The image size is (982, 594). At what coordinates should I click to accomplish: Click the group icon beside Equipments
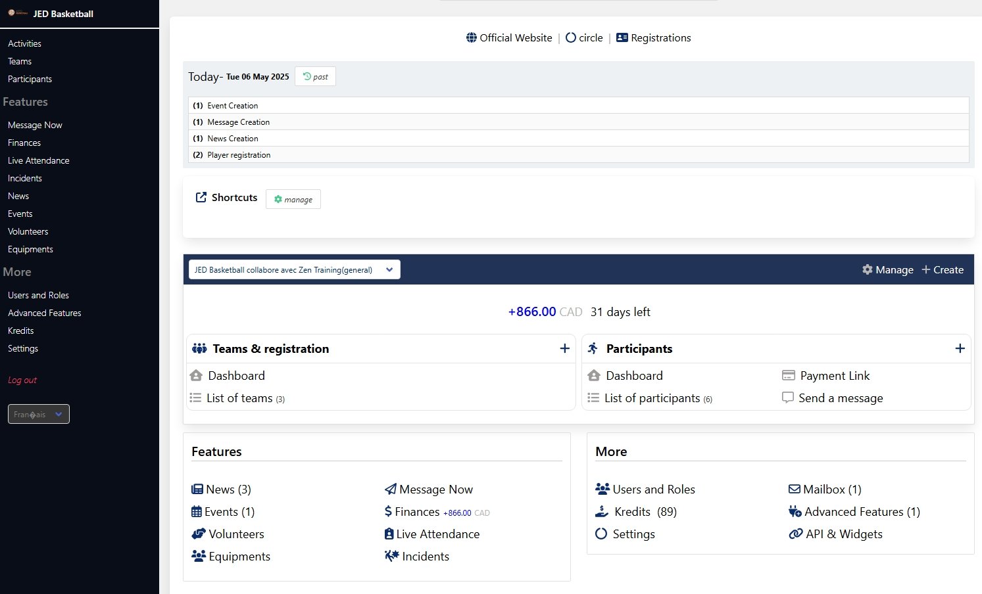(x=199, y=556)
